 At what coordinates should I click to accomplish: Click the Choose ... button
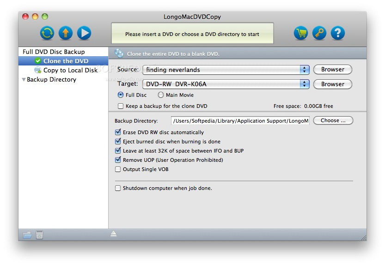click(333, 120)
